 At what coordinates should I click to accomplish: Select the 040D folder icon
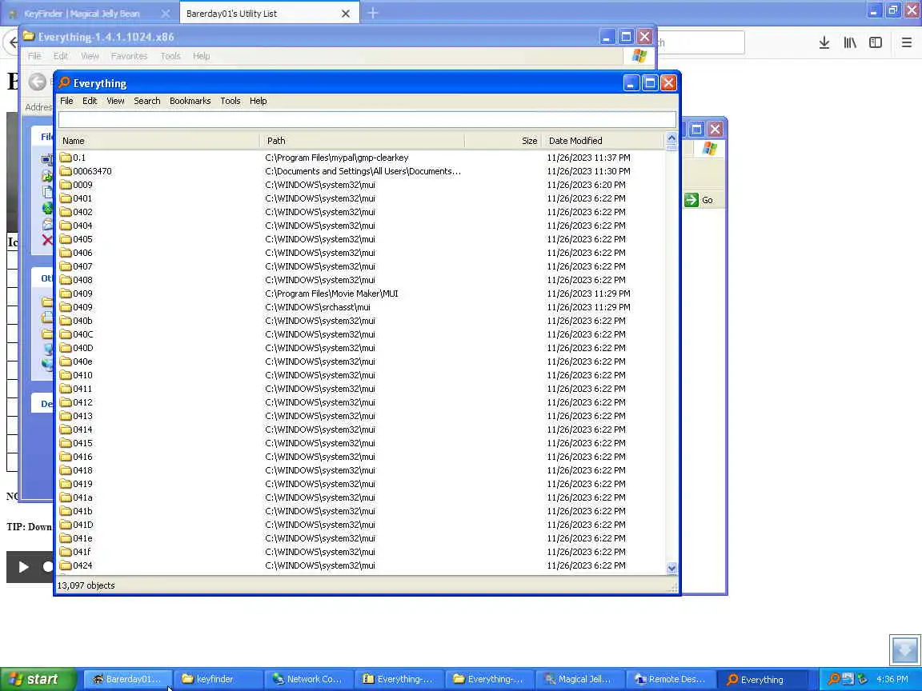(x=66, y=348)
